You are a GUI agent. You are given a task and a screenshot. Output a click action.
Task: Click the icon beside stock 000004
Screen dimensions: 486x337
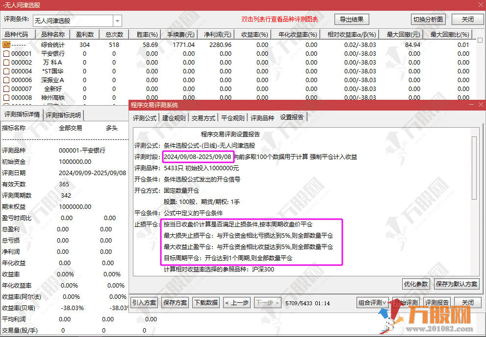coord(6,71)
